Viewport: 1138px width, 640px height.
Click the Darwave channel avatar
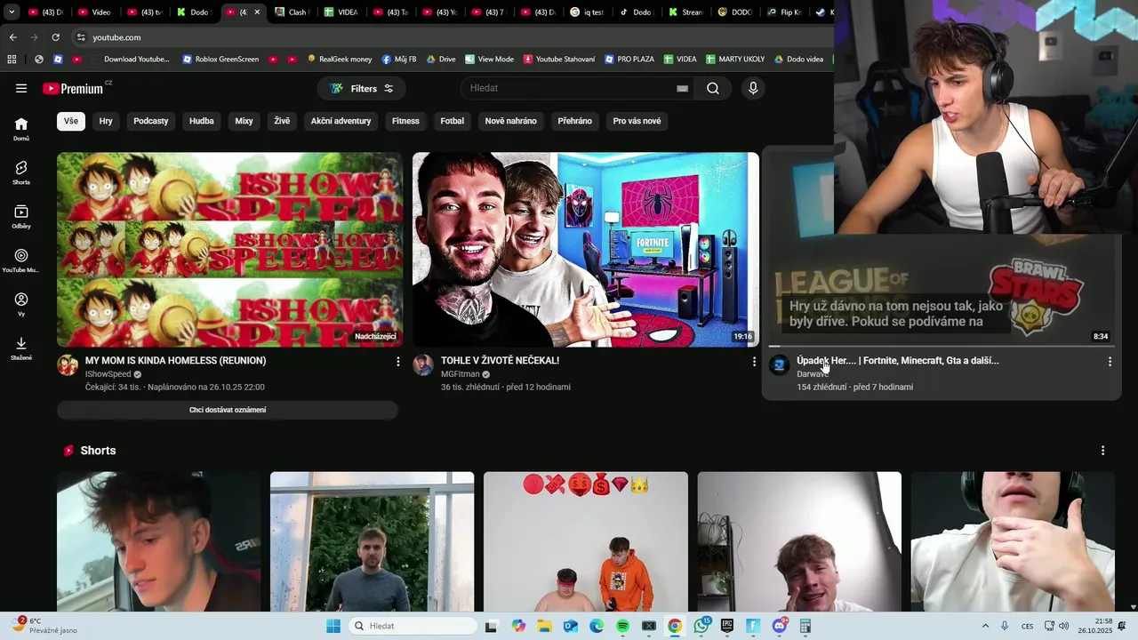point(779,365)
